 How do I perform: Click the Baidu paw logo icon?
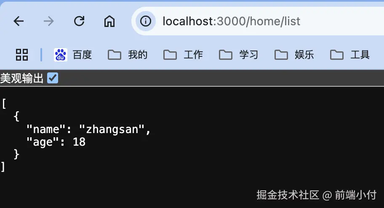61,55
